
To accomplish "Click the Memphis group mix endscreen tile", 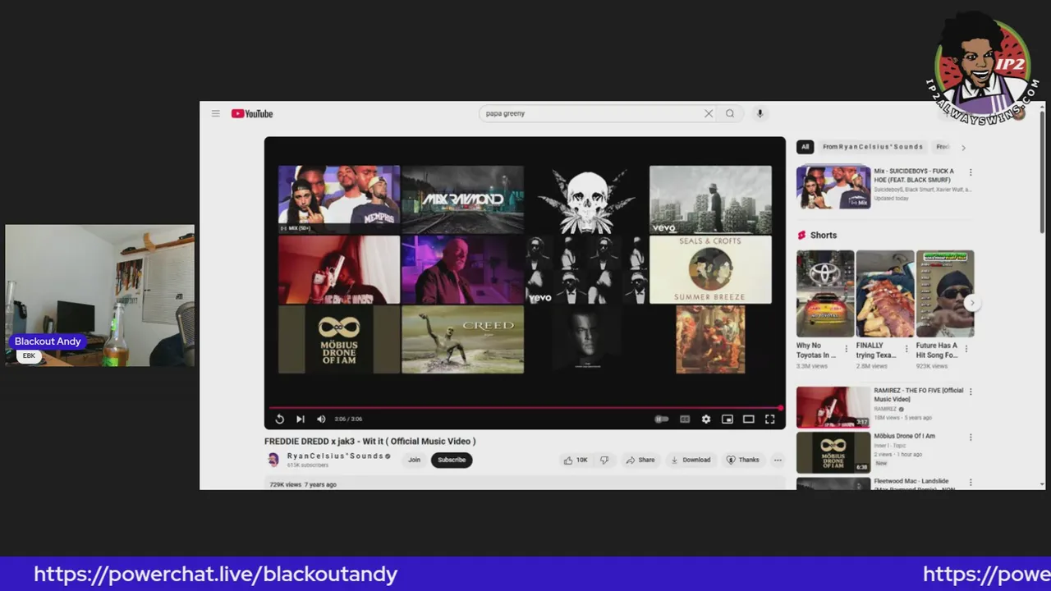I will (339, 199).
